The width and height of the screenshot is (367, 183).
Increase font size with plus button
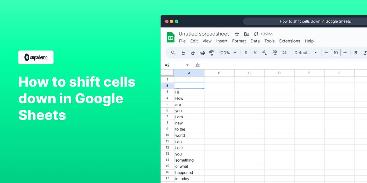[x=345, y=52]
